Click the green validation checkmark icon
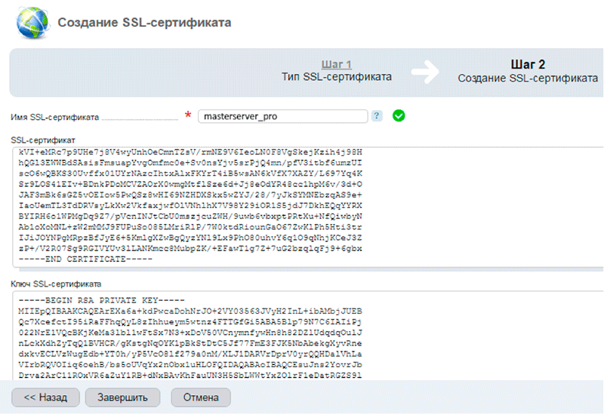The height and width of the screenshot is (414, 604). pos(399,116)
